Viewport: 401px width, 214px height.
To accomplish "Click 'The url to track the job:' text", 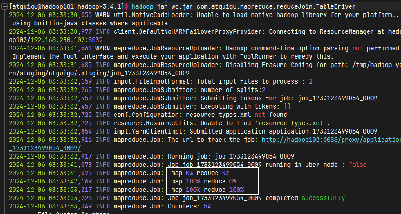I will coord(213,140).
